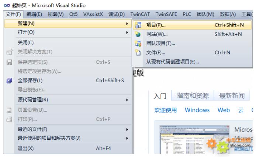Open the 团队(M) menu
This screenshot has height=157, width=256.
205,14
